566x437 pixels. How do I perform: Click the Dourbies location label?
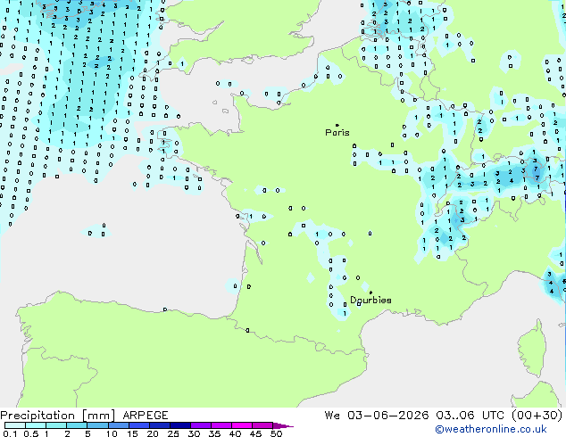click(x=370, y=300)
